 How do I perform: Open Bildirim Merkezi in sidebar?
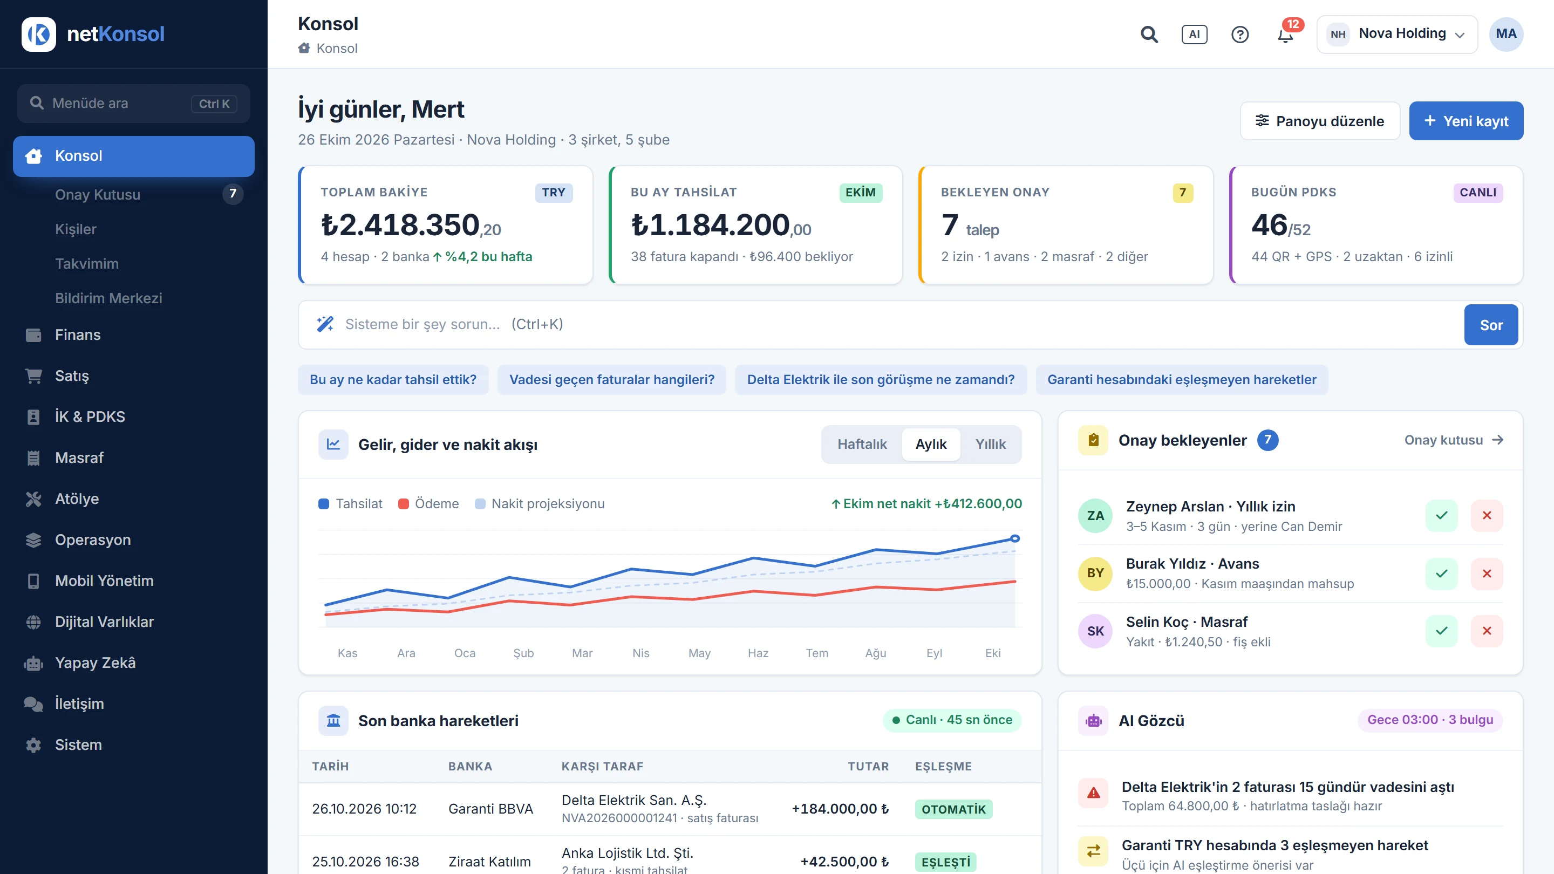[133, 298]
